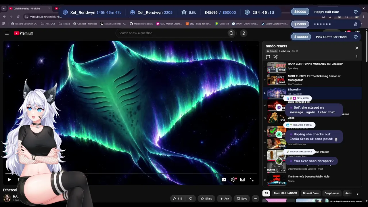Click the lock on the $75000 goal
Image resolution: width=368 pixels, height=207 pixels.
(x=356, y=24)
